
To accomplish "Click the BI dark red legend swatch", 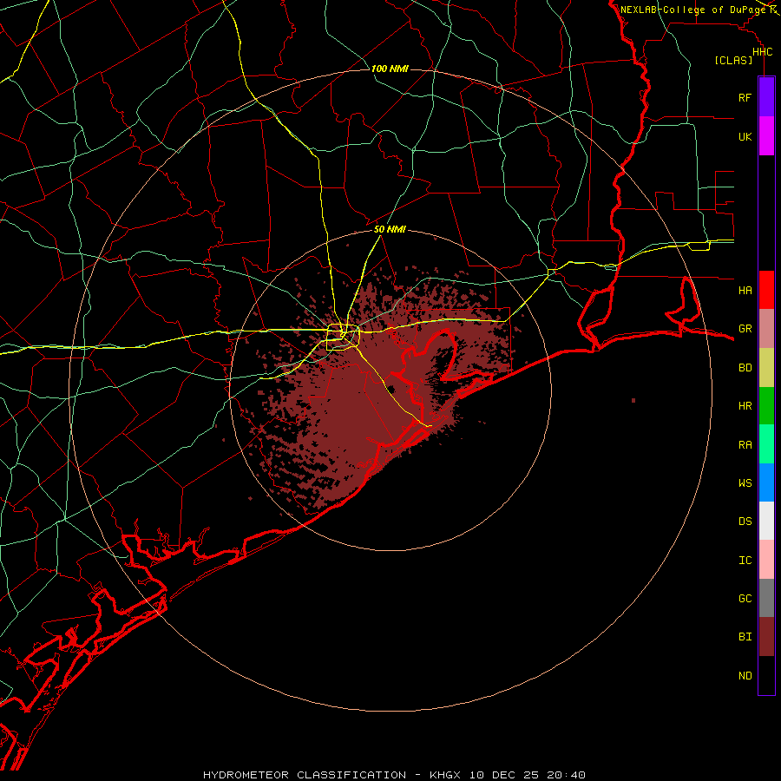I will pyautogui.click(x=766, y=637).
